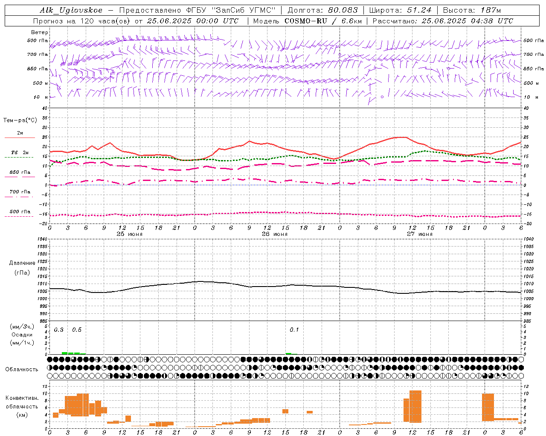This screenshot has height=436, width=546.
Task: Click the 700 гПа wind level label at left
Action: pyautogui.click(x=38, y=54)
